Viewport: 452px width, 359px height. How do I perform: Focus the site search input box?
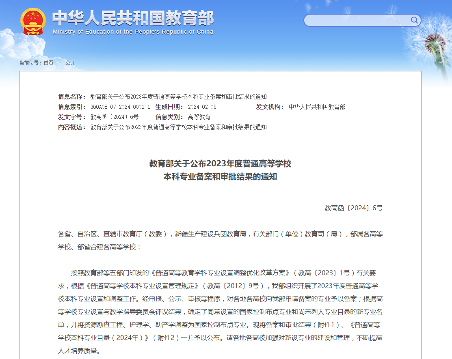pyautogui.click(x=357, y=20)
